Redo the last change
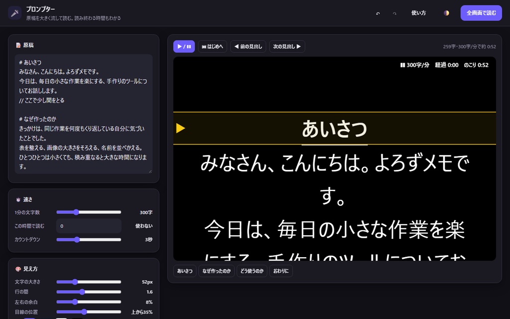The height and width of the screenshot is (319, 510). [x=394, y=13]
